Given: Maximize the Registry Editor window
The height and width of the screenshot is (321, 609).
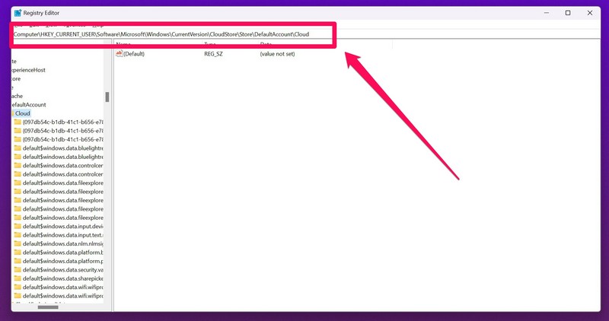Looking at the screenshot, I should click(568, 13).
